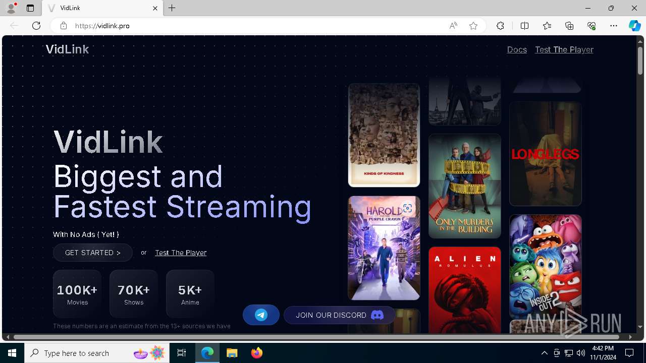Open the Windows Start menu
646x363 pixels.
(12, 353)
